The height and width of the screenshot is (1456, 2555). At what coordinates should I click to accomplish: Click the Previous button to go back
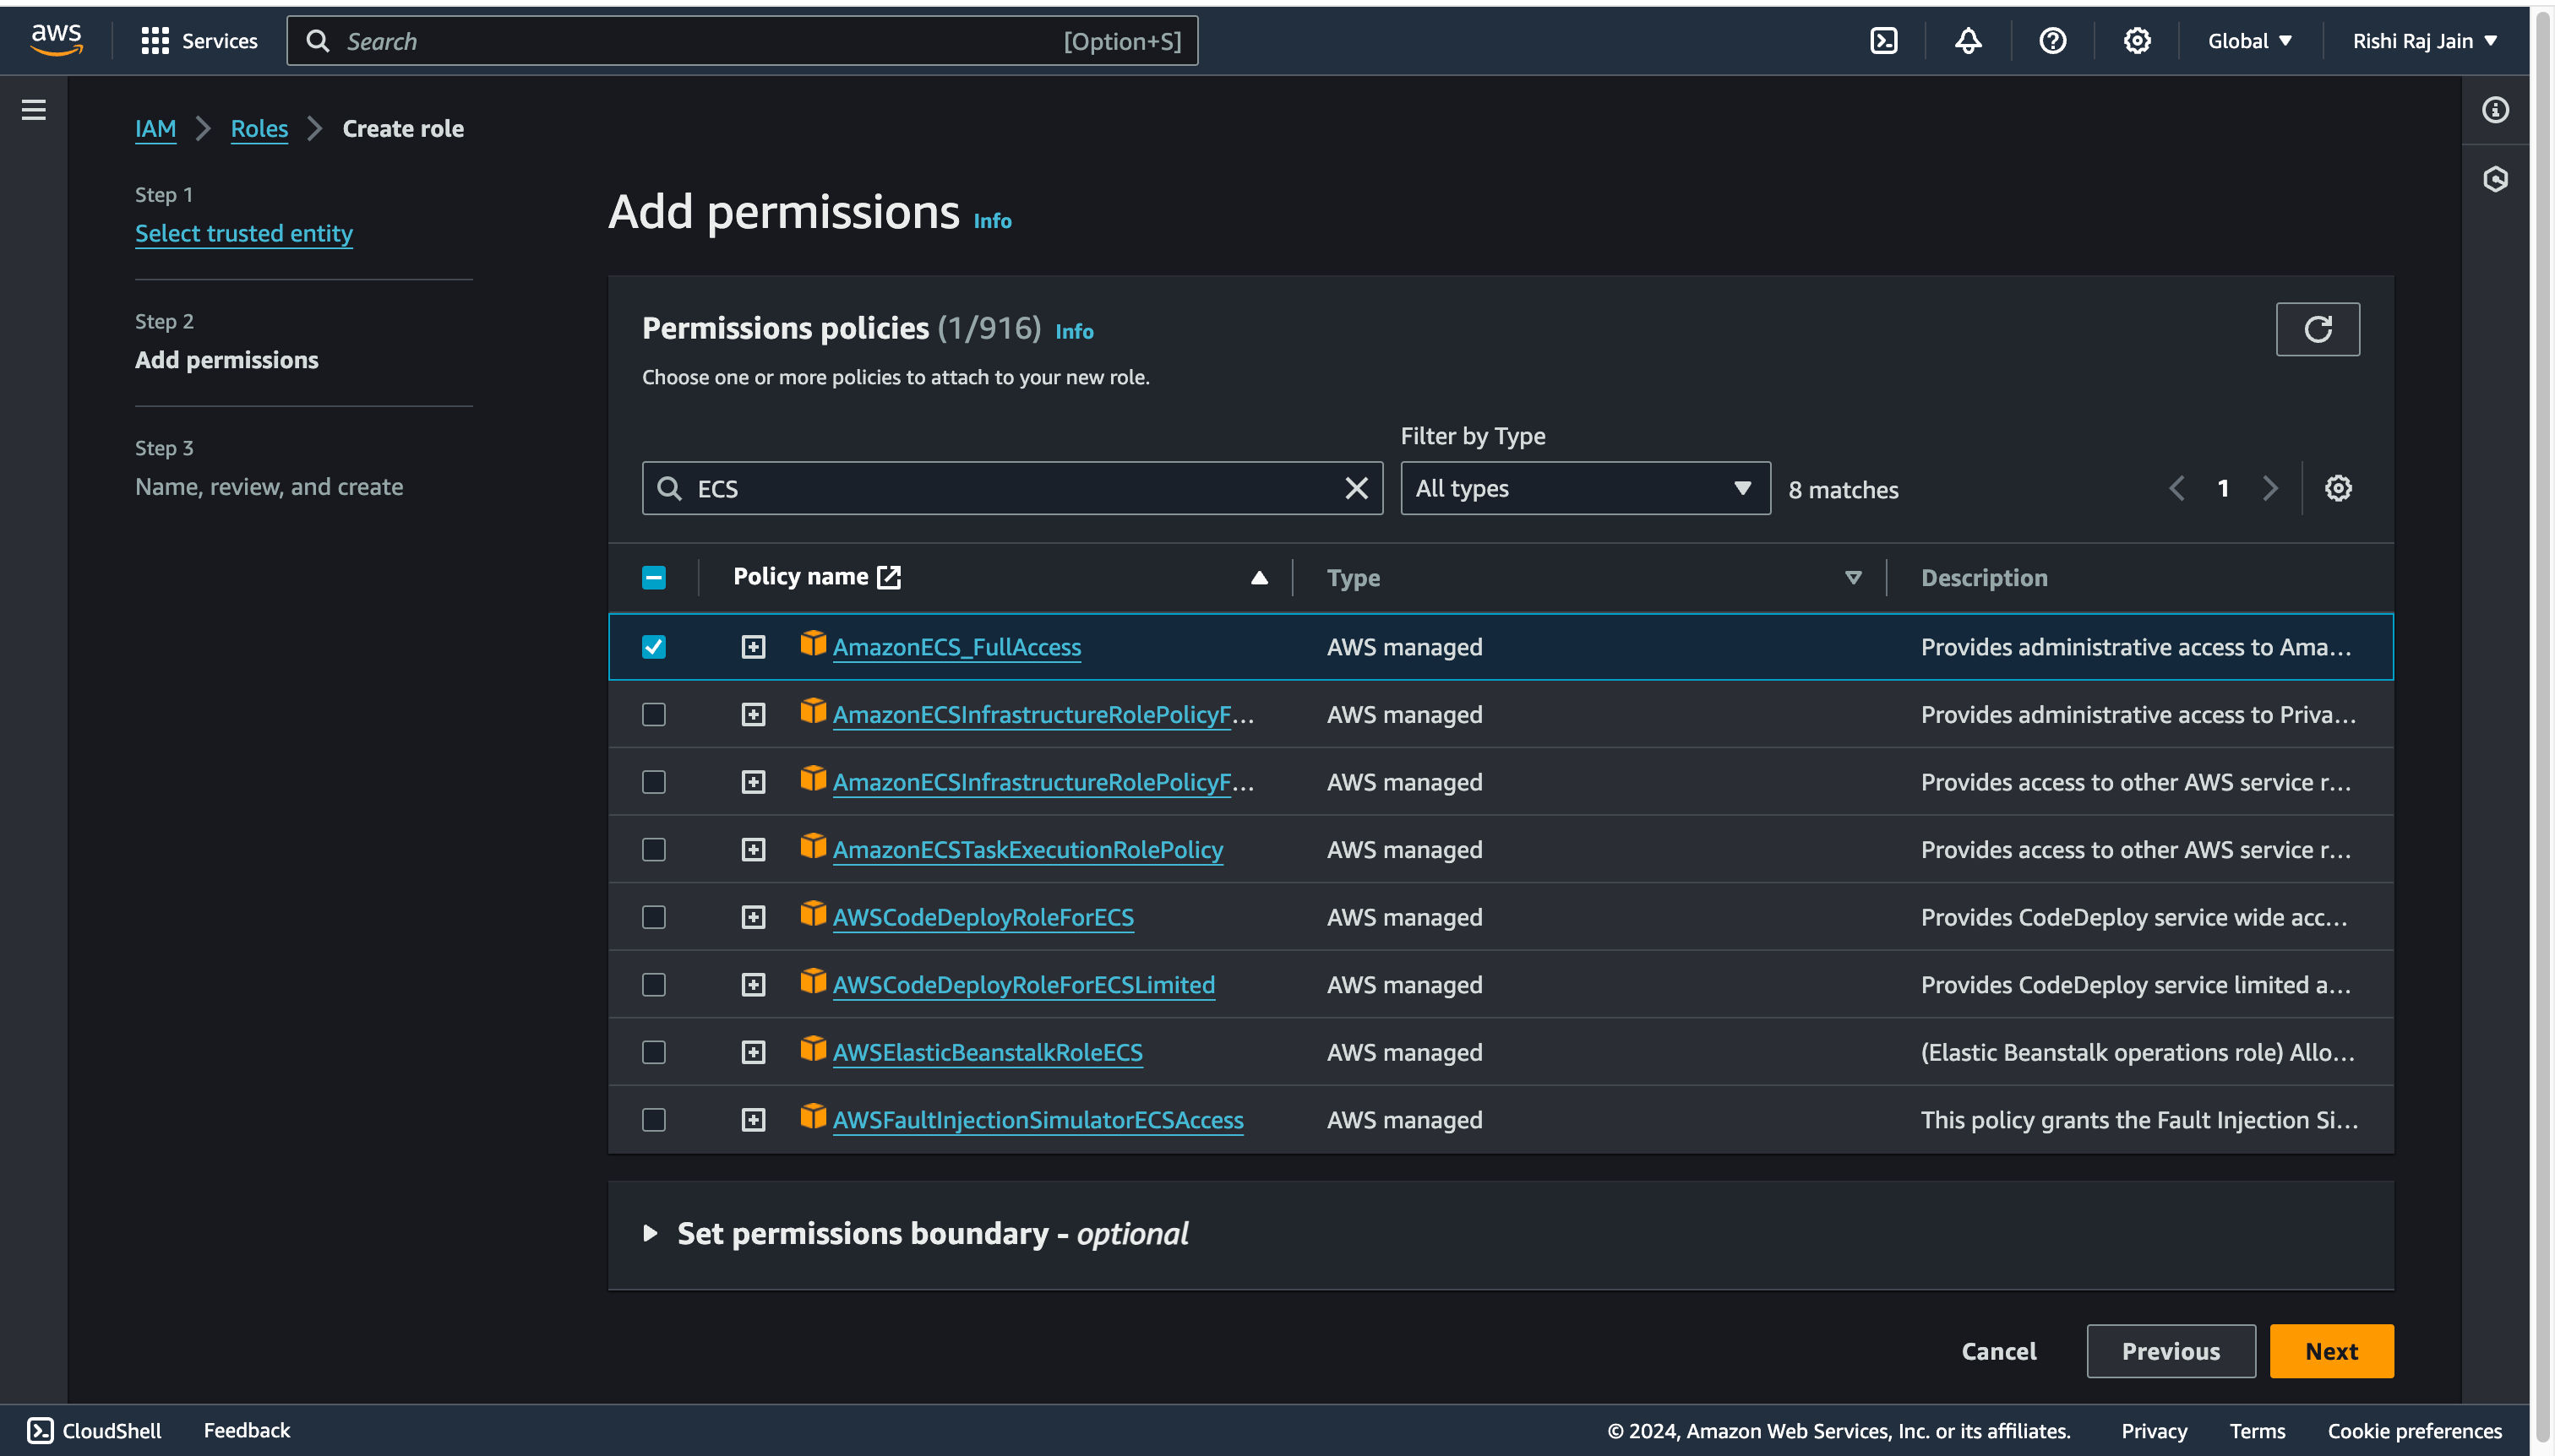point(2171,1350)
